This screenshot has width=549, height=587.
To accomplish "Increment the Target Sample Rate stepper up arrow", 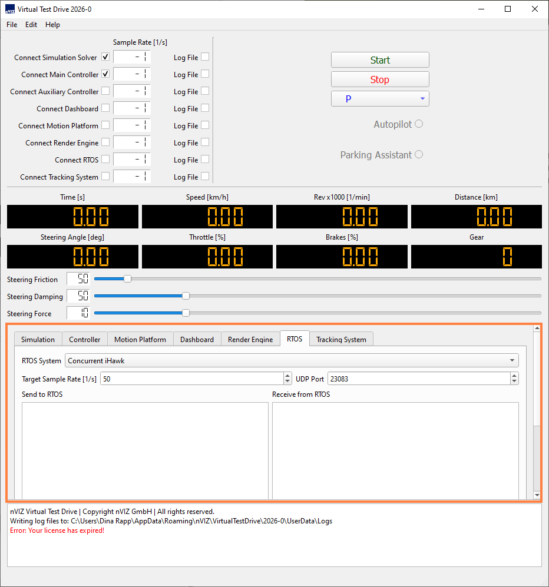I will pos(287,376).
